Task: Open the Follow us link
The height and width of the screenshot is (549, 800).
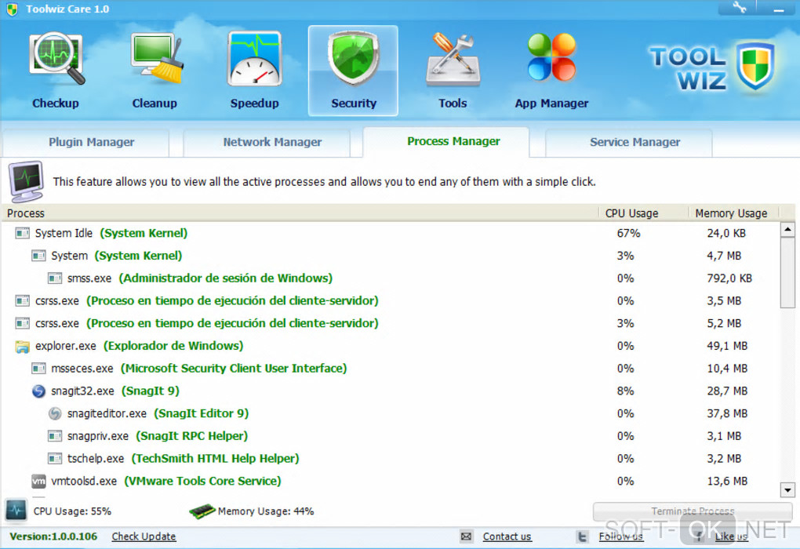Action: tap(621, 536)
